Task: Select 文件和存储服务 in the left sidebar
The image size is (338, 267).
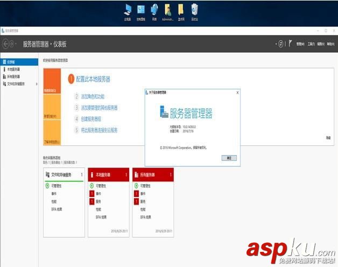Action: (19, 84)
